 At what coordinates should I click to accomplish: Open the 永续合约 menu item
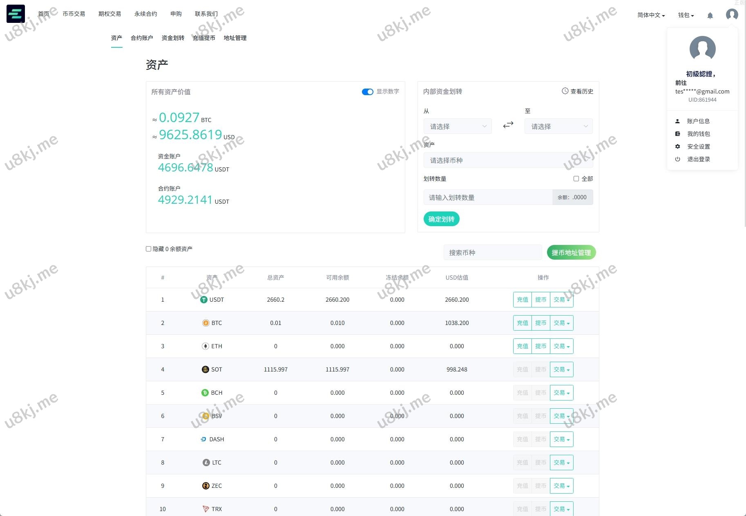[x=145, y=14]
